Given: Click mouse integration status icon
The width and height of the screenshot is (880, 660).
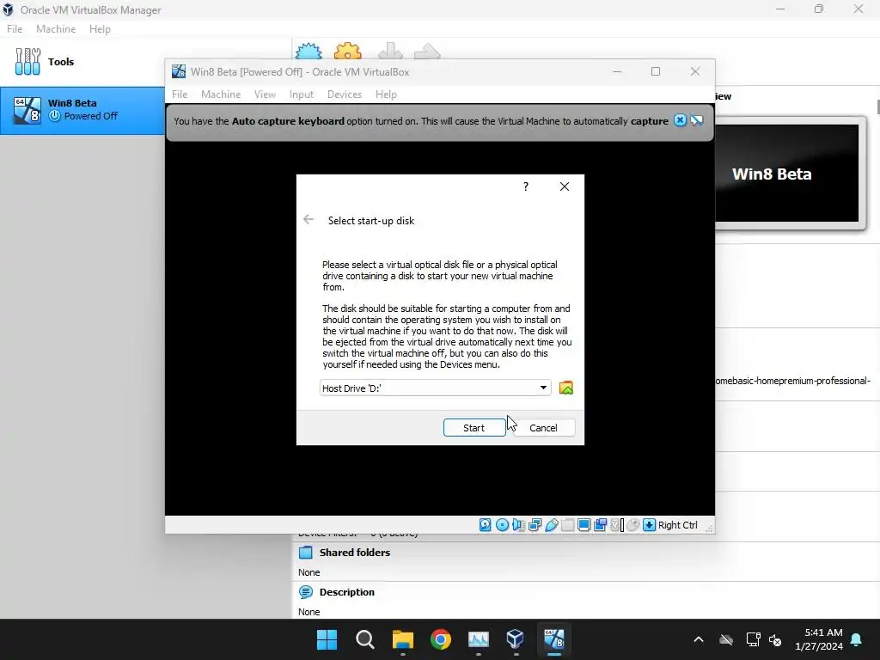Looking at the screenshot, I should pyautogui.click(x=632, y=525).
